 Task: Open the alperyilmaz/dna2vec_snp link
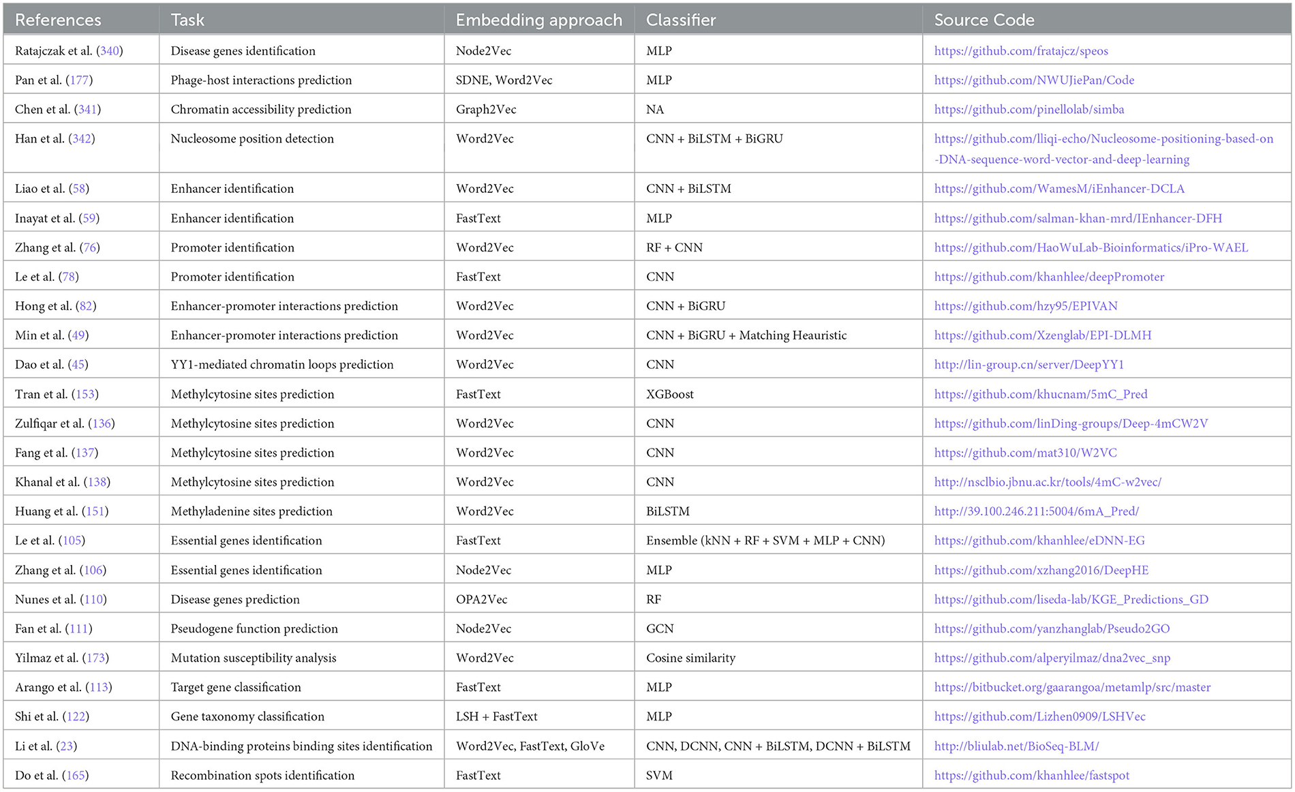point(1052,658)
